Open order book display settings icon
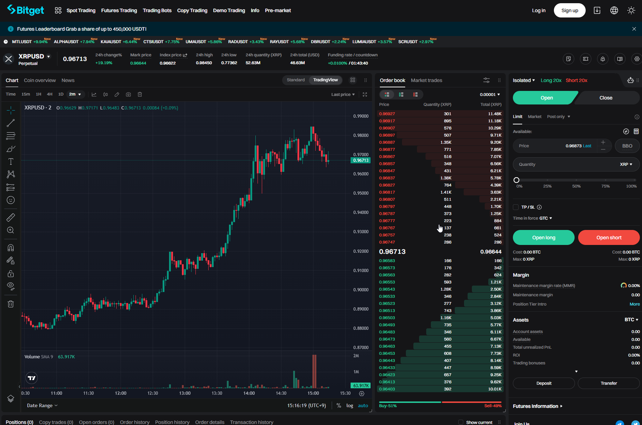 tap(486, 80)
